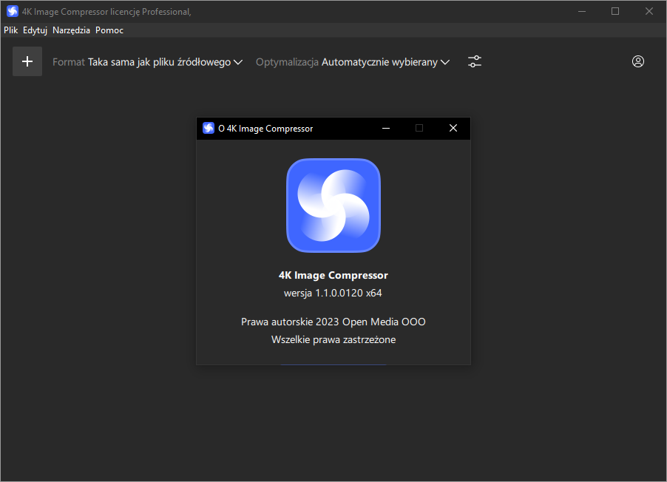This screenshot has width=667, height=482.
Task: Click the plus button to add images
Action: (27, 61)
